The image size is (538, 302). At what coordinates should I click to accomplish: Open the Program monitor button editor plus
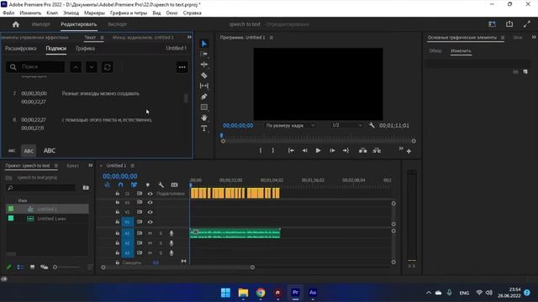click(x=409, y=151)
